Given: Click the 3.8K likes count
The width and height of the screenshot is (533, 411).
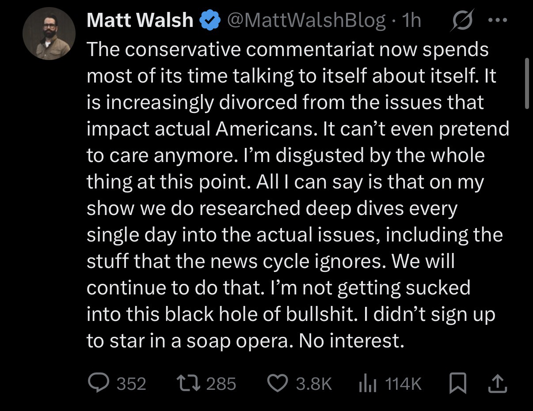Looking at the screenshot, I should coord(314,384).
